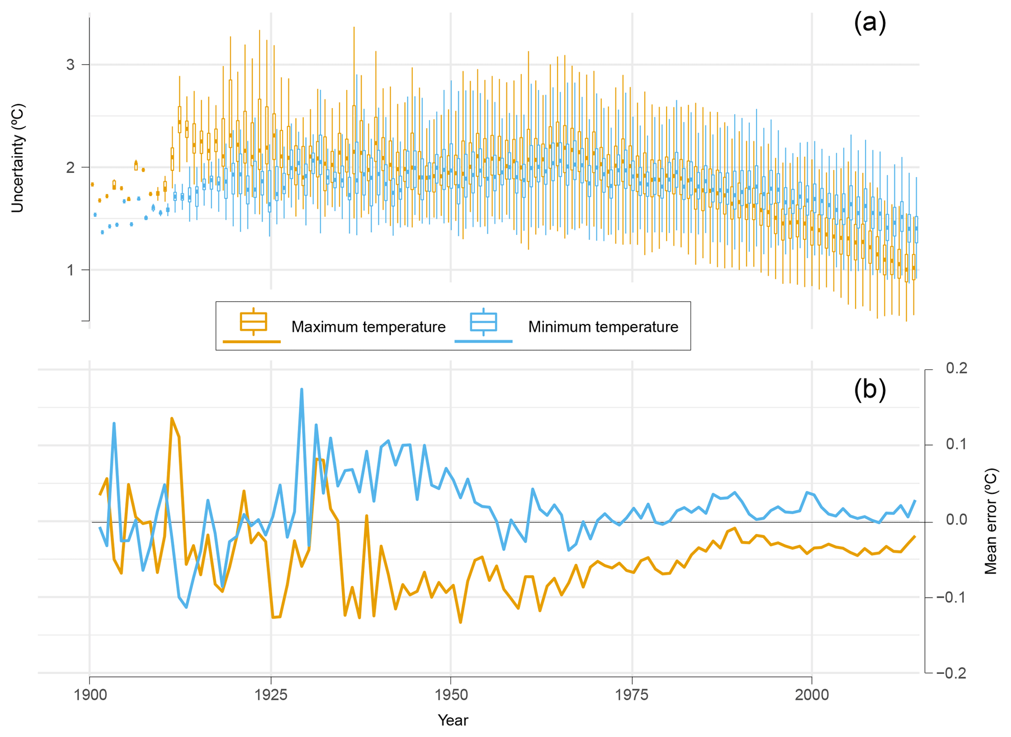
Task: Click the orange boxplot icon in the legend
Action: coord(253,322)
